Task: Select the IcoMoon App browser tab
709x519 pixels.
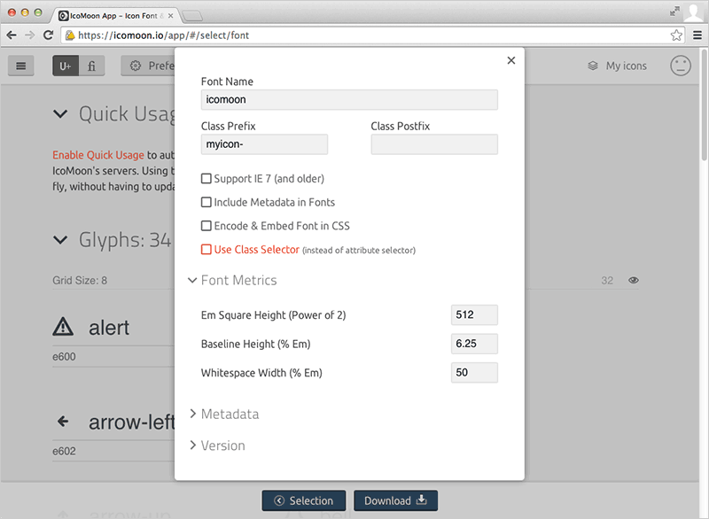Action: click(x=115, y=16)
